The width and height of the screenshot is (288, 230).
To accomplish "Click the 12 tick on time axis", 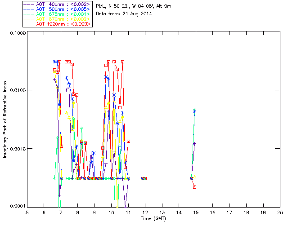I will coord(145,212).
